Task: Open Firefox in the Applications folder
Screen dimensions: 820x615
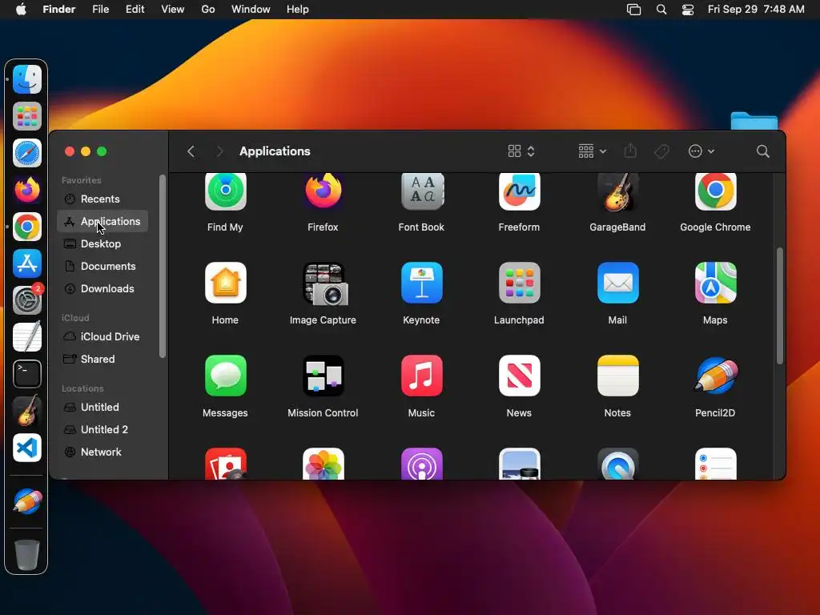Action: [x=324, y=191]
